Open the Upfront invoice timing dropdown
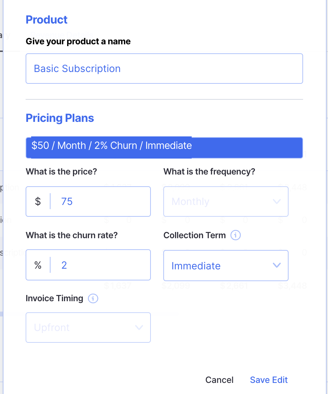Image resolution: width=328 pixels, height=394 pixels. (x=88, y=328)
